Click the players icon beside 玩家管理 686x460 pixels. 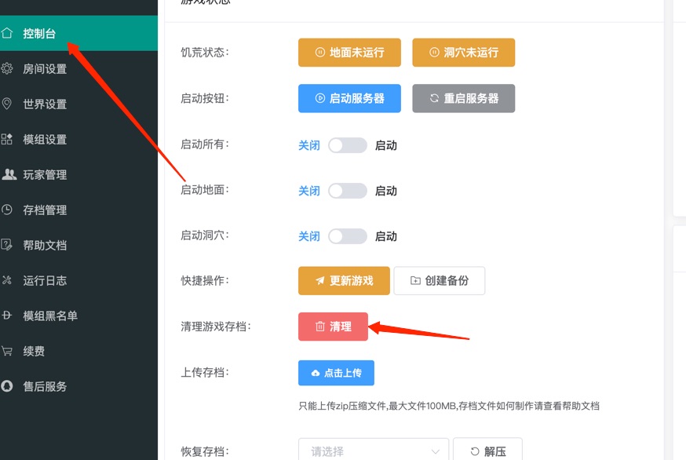(x=9, y=174)
